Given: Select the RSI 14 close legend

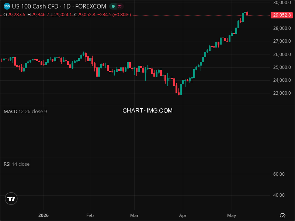Looking at the screenshot, I should pos(17,164).
